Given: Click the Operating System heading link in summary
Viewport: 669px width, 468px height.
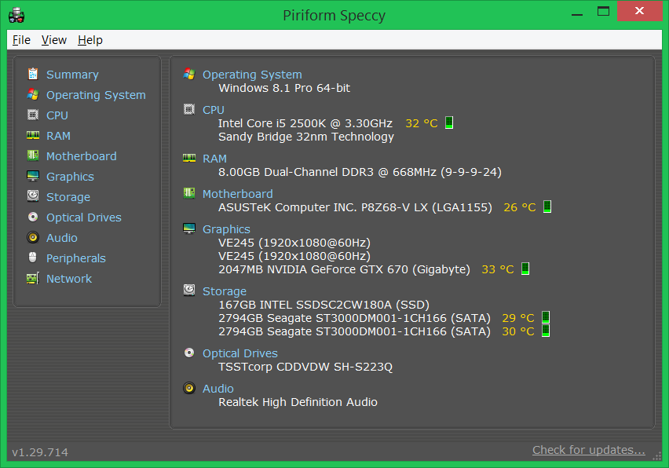Looking at the screenshot, I should (x=252, y=75).
